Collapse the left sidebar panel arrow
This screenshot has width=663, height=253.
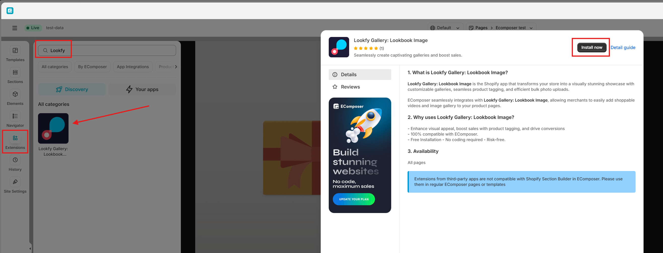click(x=30, y=249)
